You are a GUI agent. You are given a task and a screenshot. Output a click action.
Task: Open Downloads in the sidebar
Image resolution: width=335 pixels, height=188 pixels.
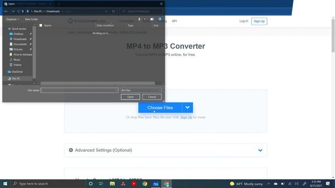[x=20, y=39]
